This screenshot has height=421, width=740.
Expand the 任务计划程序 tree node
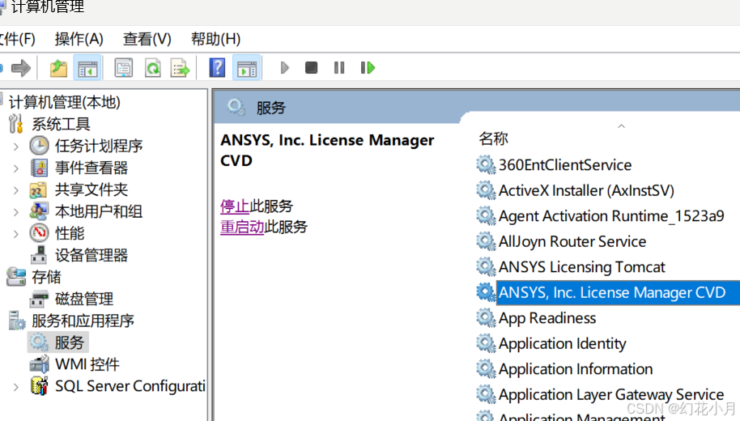point(16,146)
